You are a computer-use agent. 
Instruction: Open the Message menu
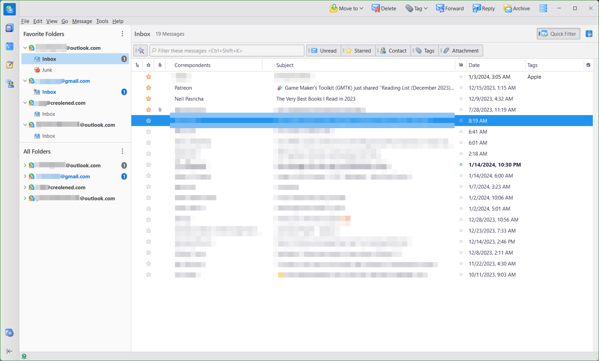(x=82, y=21)
